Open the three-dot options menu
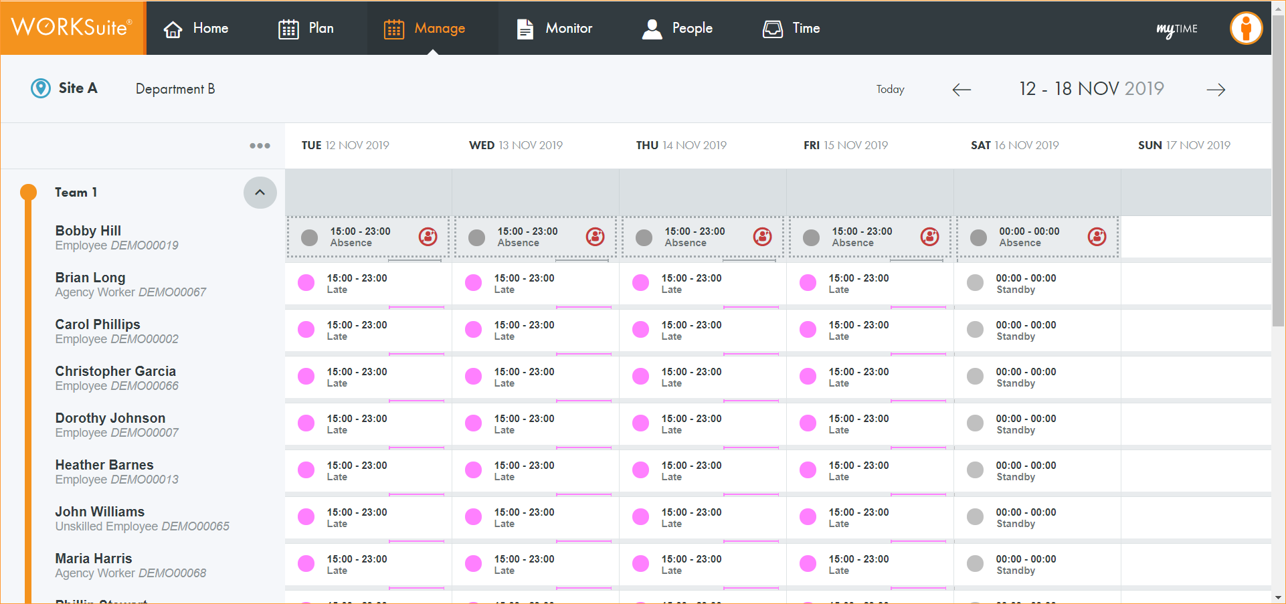The height and width of the screenshot is (604, 1286). click(260, 146)
